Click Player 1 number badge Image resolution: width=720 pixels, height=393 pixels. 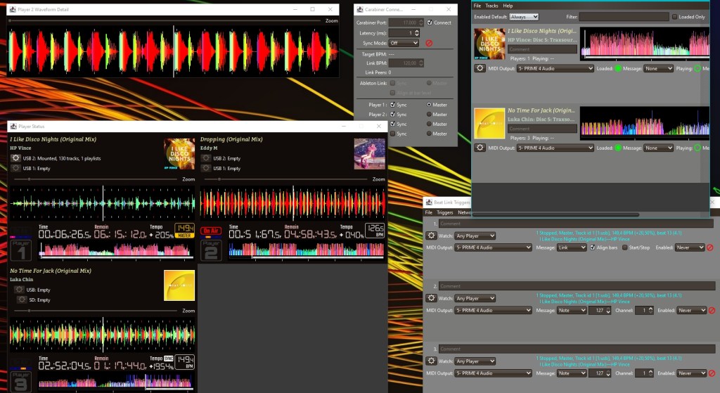point(21,250)
